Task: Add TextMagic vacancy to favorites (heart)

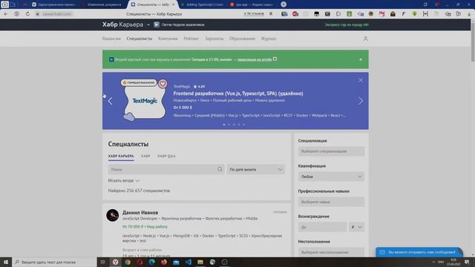Action: [163, 84]
